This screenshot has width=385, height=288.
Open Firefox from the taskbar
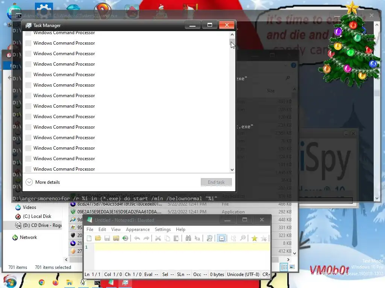coord(56,283)
